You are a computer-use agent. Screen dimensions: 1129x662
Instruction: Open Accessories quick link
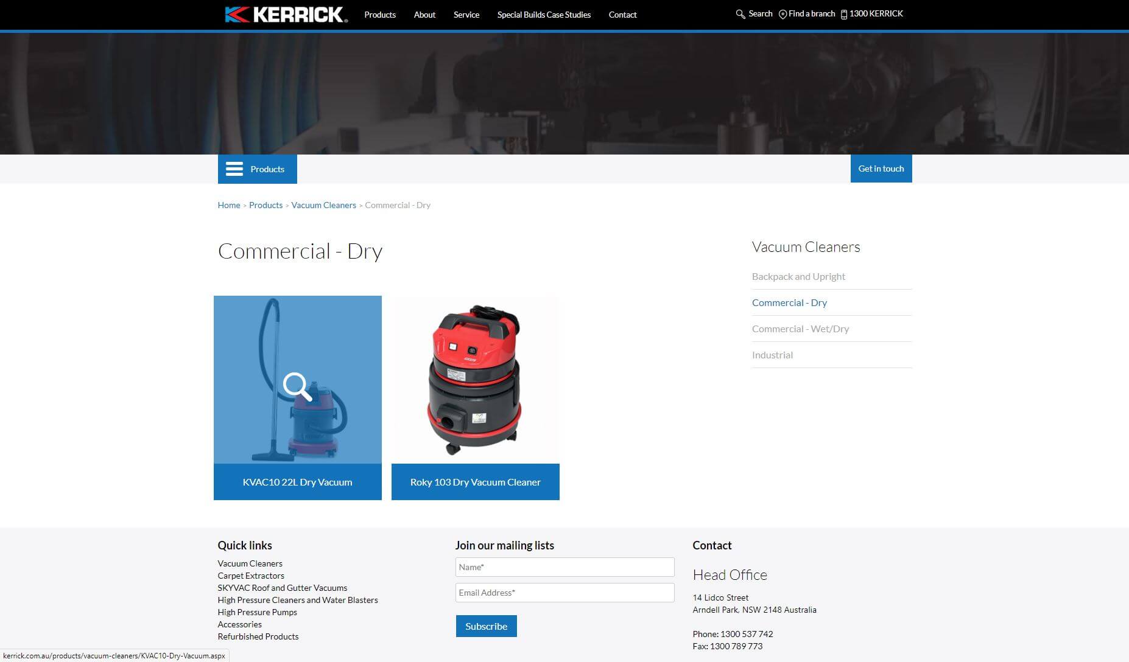(x=239, y=624)
